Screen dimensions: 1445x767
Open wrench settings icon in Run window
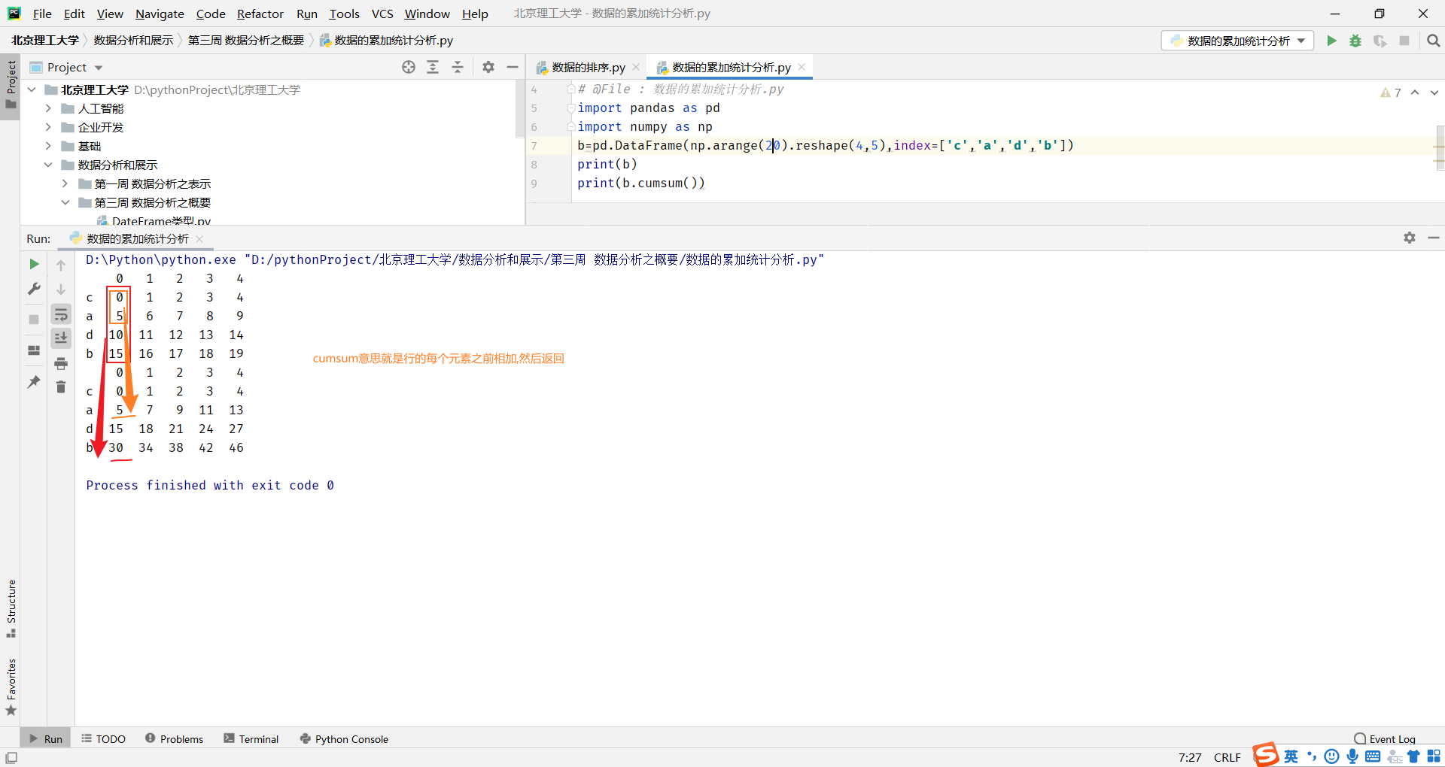[x=34, y=289]
